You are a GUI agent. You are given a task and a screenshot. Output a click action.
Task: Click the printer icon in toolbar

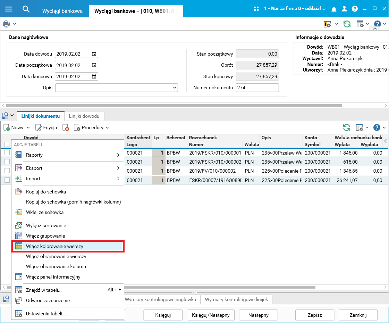pyautogui.click(x=6, y=24)
